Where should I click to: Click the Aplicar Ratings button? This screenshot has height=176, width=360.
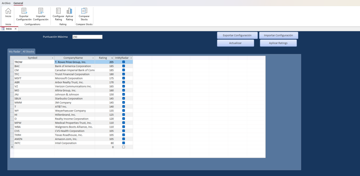278,43
